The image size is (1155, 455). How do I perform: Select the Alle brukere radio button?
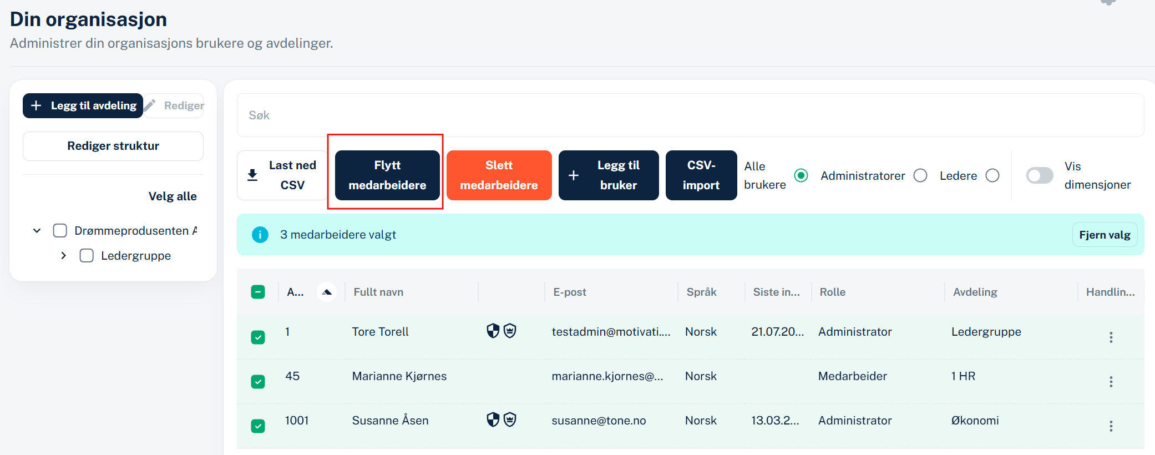tap(801, 175)
